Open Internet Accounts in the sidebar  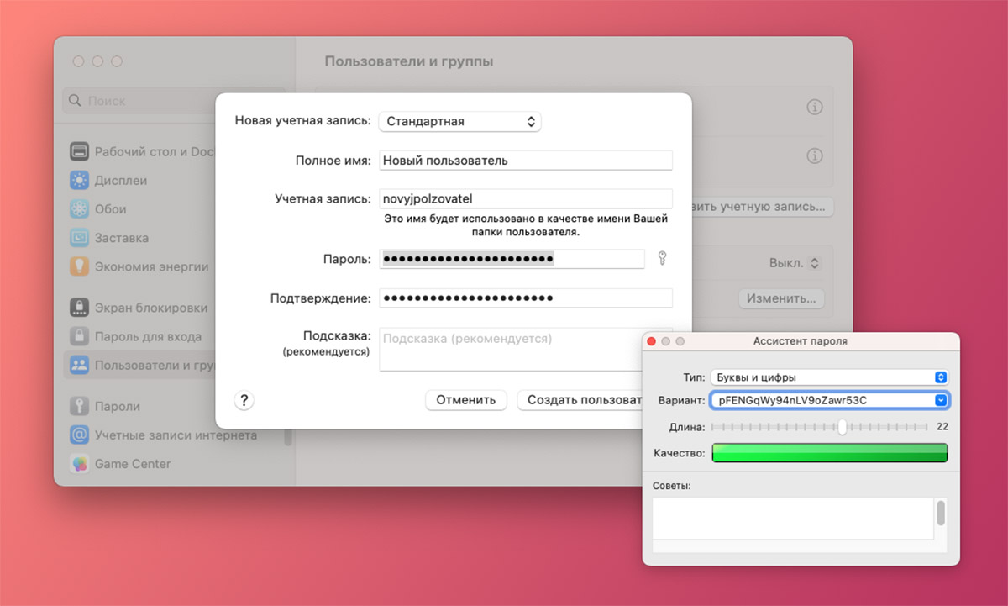(x=176, y=435)
